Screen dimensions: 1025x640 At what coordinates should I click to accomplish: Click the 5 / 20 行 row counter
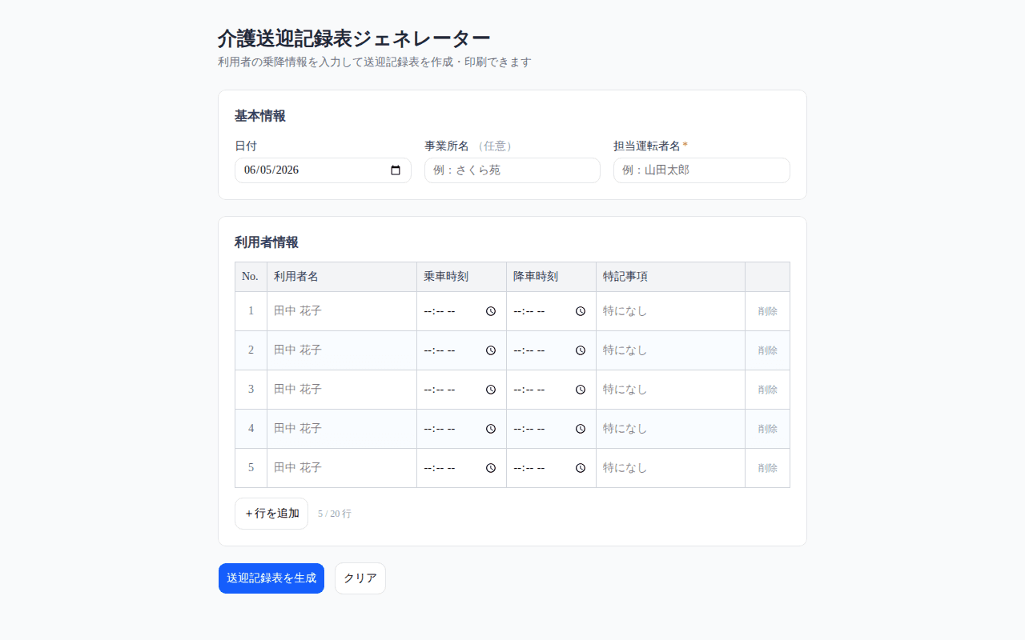coord(335,514)
